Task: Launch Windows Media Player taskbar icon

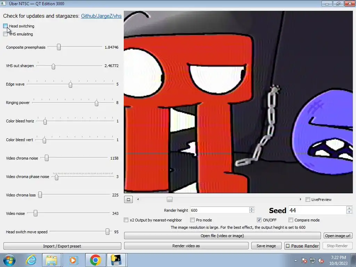Action: [x=73, y=260]
